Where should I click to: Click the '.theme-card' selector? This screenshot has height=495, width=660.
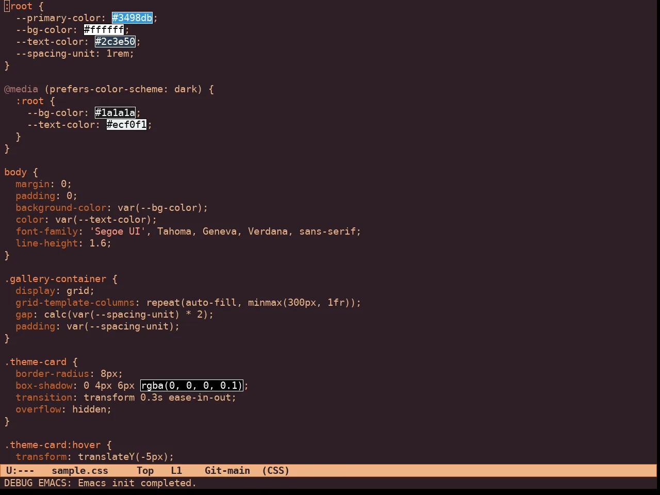(x=36, y=361)
